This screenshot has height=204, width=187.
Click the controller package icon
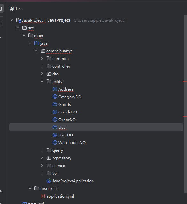(49, 66)
